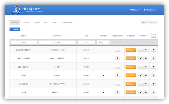
Task: Sort by the Tipo column header
Action: click(x=86, y=36)
